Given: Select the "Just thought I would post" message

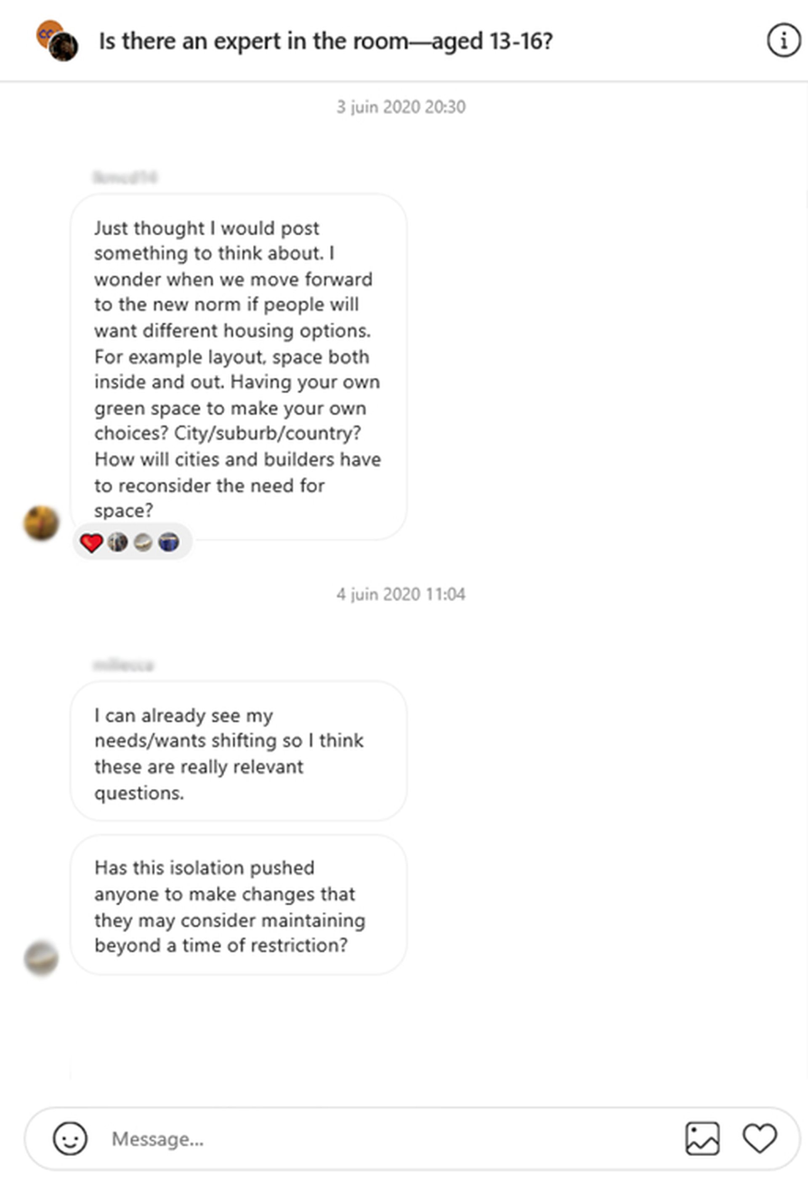Looking at the screenshot, I should point(238,368).
